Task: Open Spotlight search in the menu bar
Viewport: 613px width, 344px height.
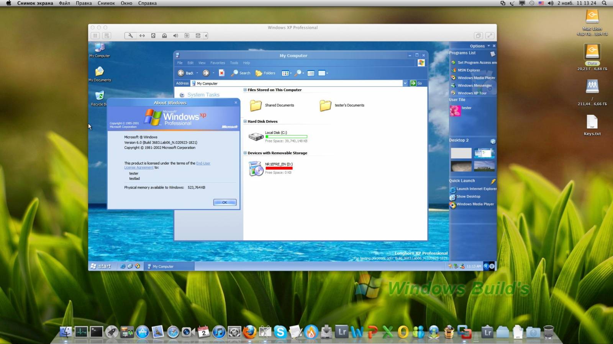Action: [x=604, y=3]
